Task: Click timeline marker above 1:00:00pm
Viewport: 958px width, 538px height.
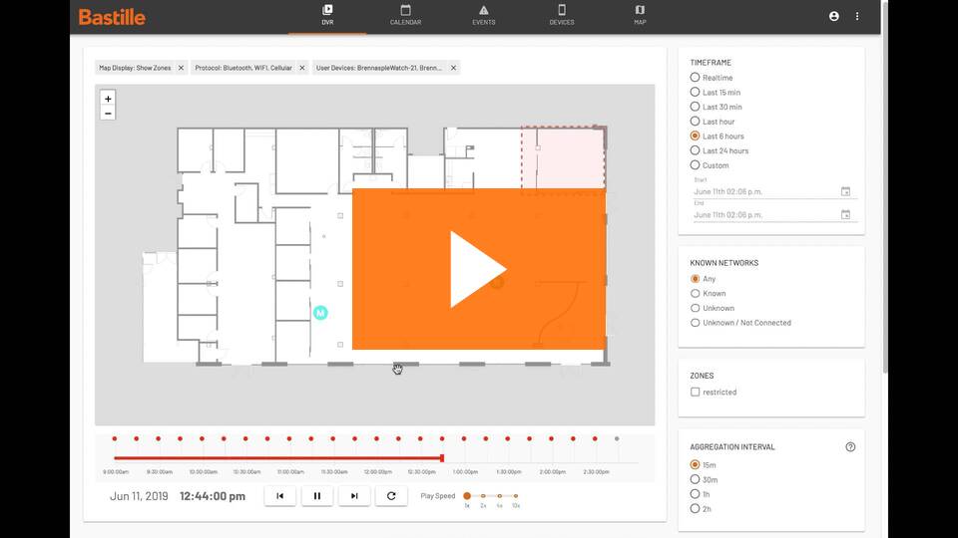Action: pyautogui.click(x=464, y=438)
